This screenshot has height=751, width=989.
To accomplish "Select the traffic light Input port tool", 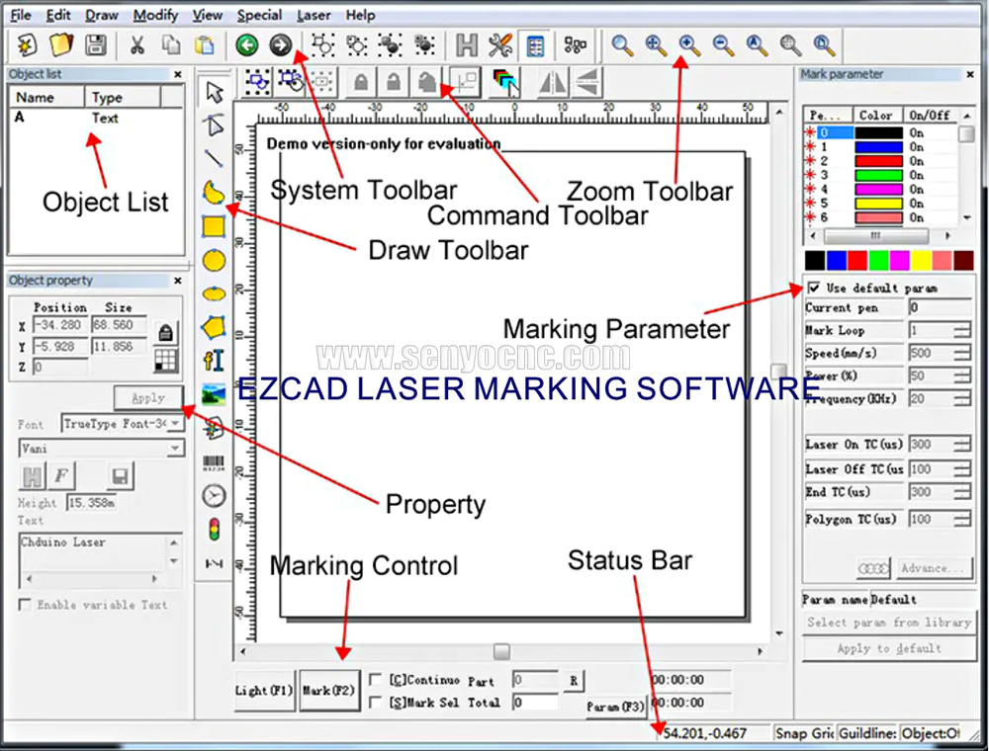I will coord(214,530).
